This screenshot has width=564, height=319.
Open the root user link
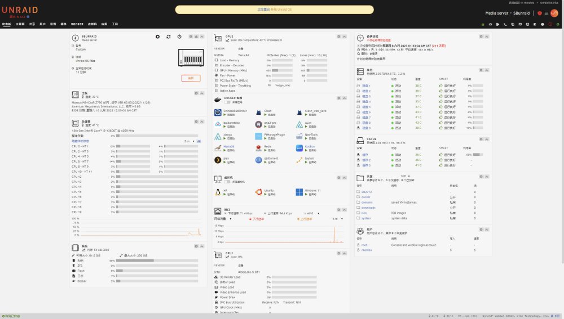(364, 245)
